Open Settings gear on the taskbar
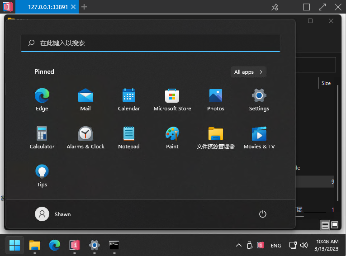The image size is (346, 256). coord(95,245)
